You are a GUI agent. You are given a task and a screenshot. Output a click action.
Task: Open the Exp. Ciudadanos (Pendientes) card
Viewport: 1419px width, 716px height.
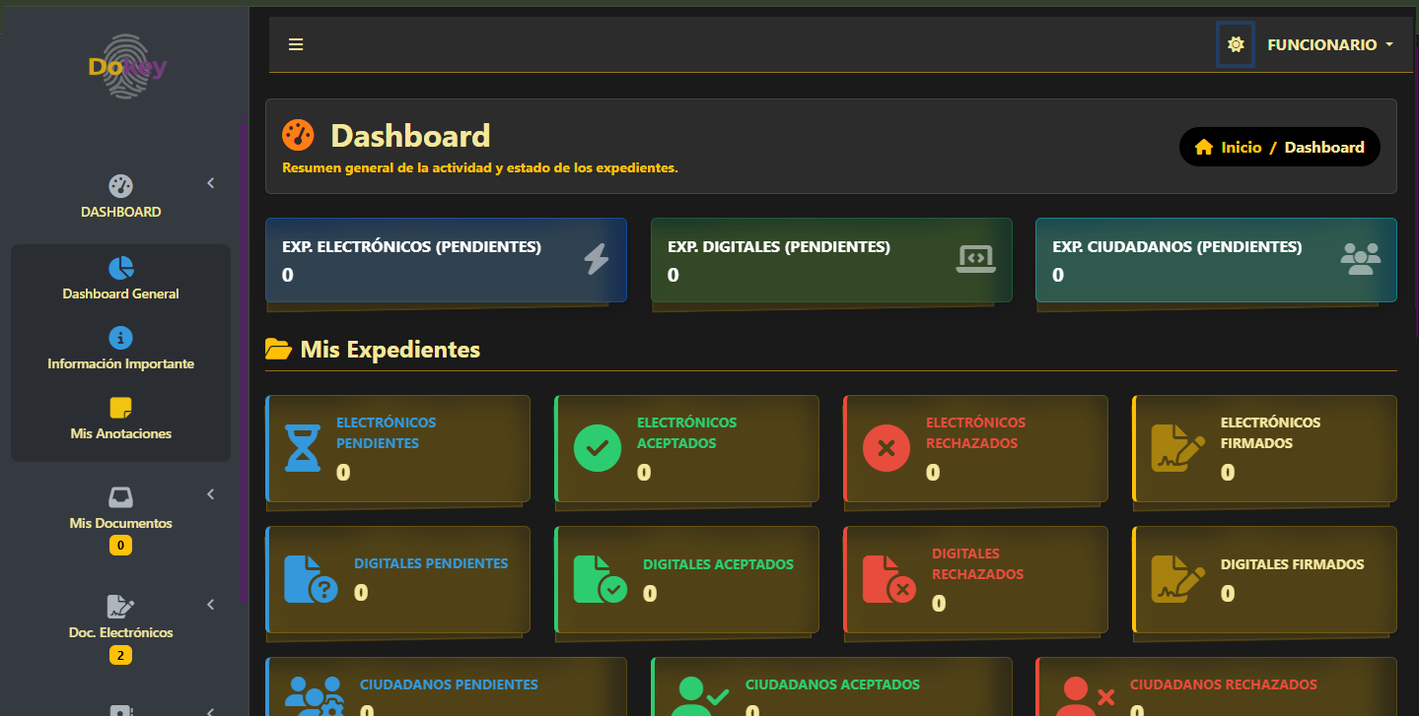tap(1215, 260)
